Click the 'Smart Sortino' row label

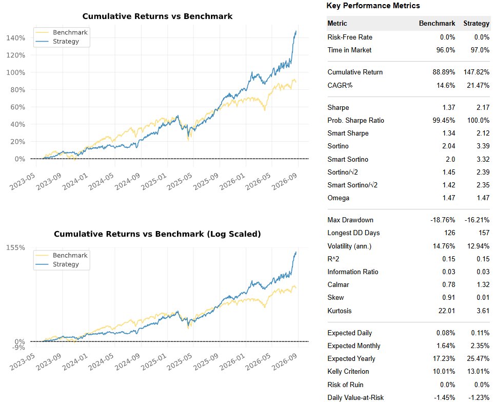[x=348, y=160]
